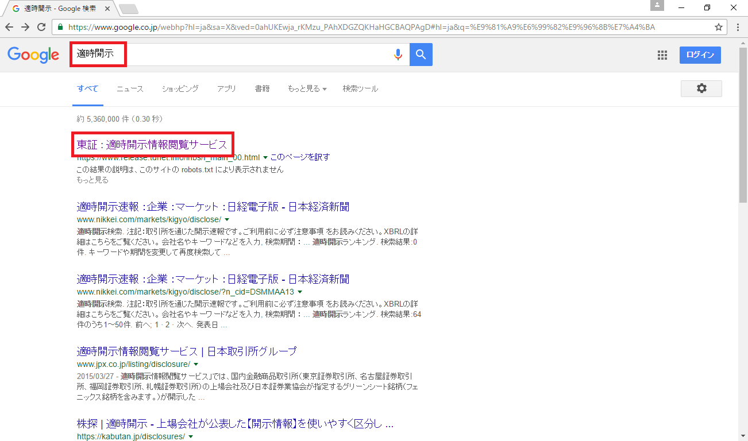Open 東証：適時開示情報閲覧サービス result
This screenshot has height=441, width=748.
[x=152, y=145]
